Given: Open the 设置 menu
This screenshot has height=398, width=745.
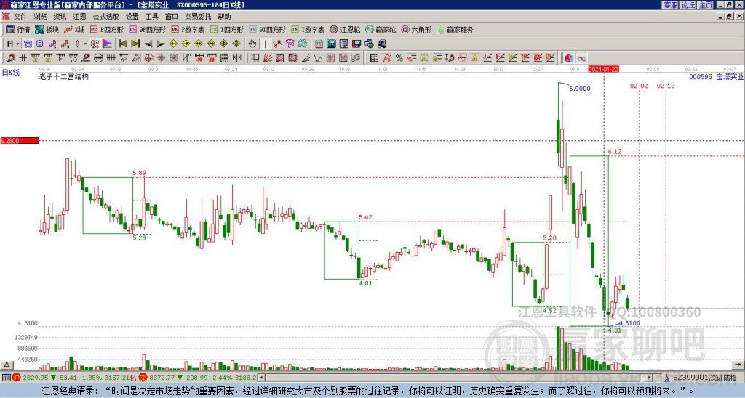Looking at the screenshot, I should [132, 17].
